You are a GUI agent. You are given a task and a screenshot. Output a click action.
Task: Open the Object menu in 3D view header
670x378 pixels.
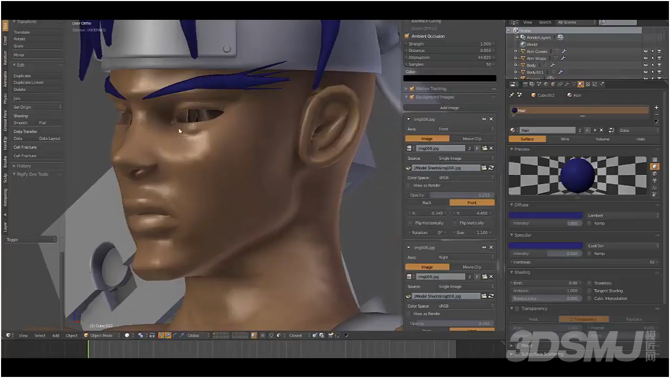(x=71, y=335)
